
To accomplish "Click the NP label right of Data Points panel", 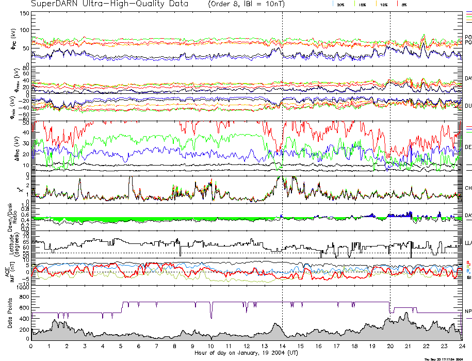I will 468,311.
